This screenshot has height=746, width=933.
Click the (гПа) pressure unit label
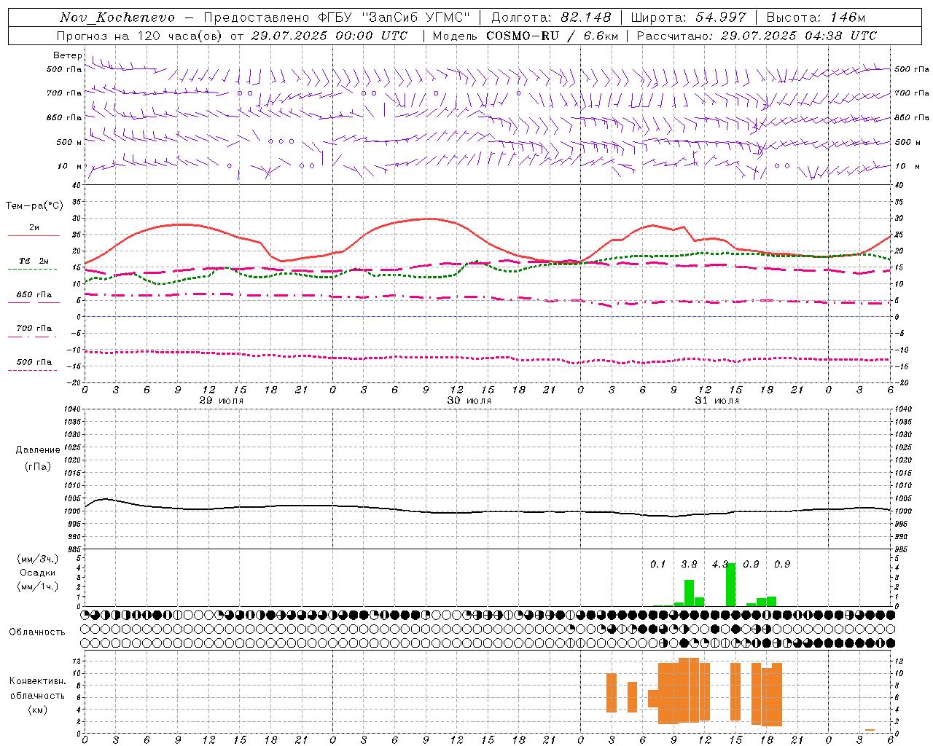(x=38, y=466)
